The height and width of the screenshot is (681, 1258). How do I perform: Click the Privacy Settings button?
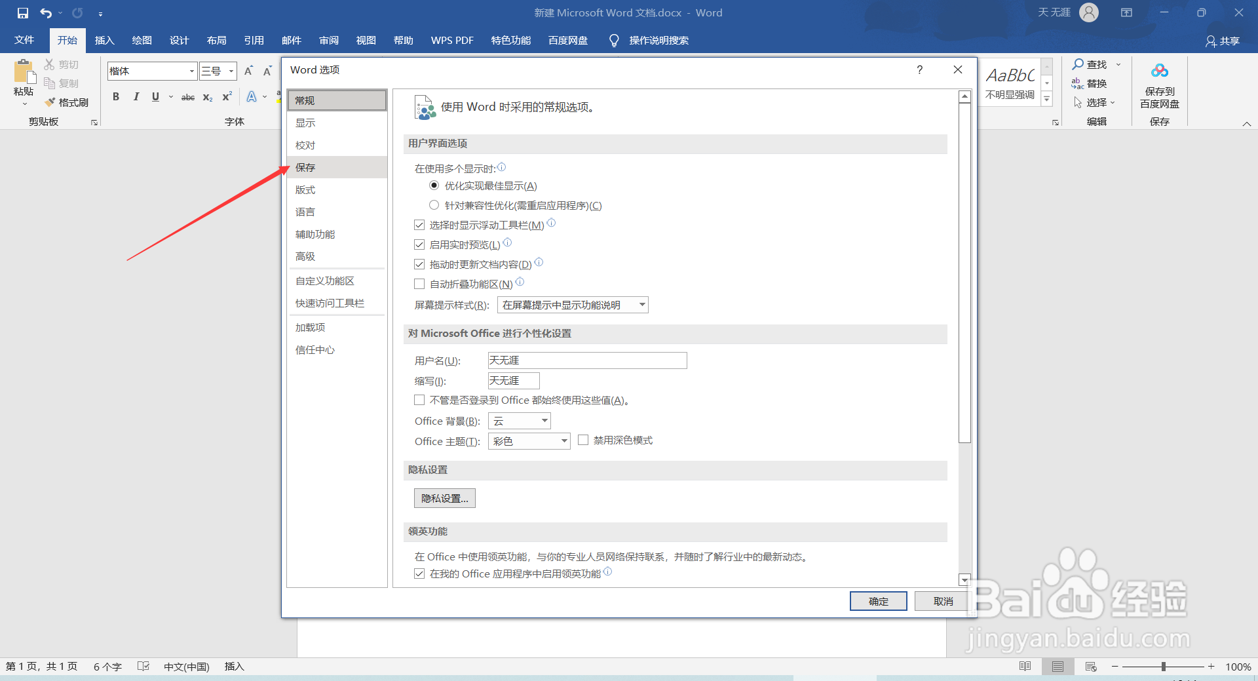point(445,498)
